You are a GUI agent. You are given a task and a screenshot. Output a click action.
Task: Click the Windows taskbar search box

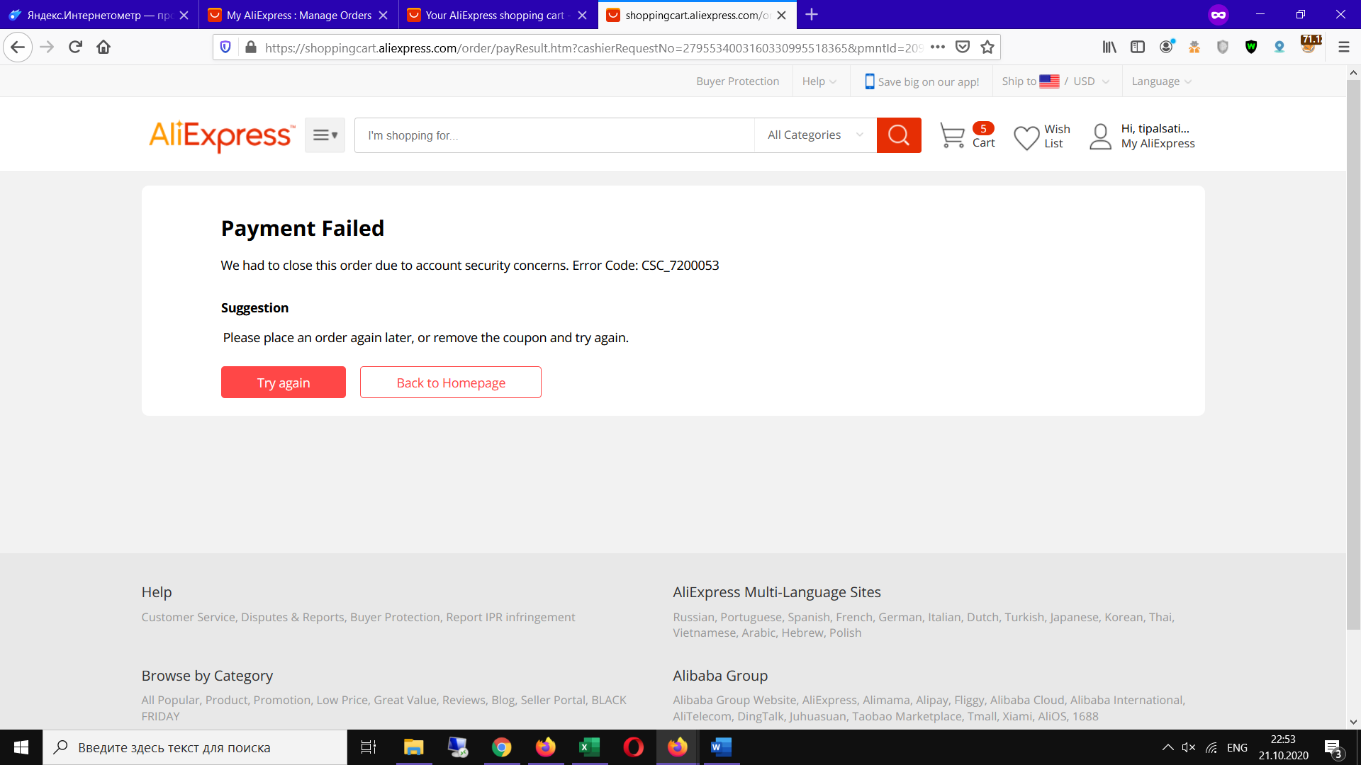coord(195,747)
